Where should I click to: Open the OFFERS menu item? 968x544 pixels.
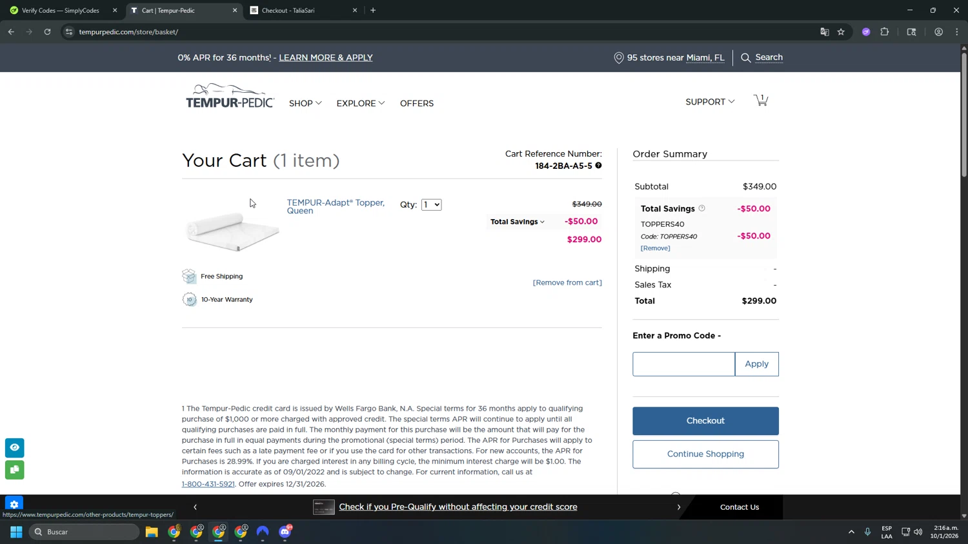click(417, 104)
